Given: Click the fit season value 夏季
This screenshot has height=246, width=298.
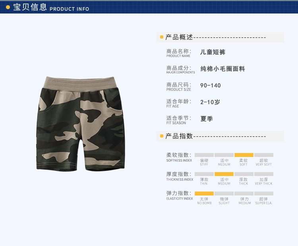Looking at the screenshot, I should 207,119.
